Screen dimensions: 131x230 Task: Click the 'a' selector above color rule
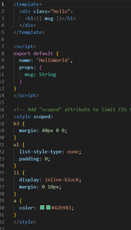click(x=15, y=201)
